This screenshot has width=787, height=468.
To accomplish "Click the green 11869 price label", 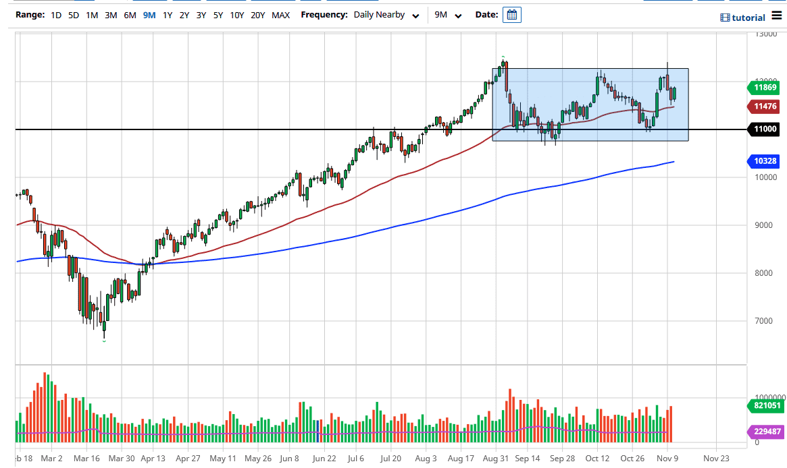I will point(764,88).
